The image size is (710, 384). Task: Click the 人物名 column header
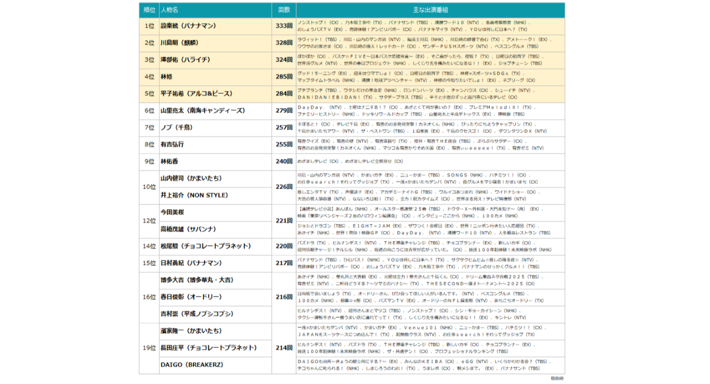pos(169,10)
